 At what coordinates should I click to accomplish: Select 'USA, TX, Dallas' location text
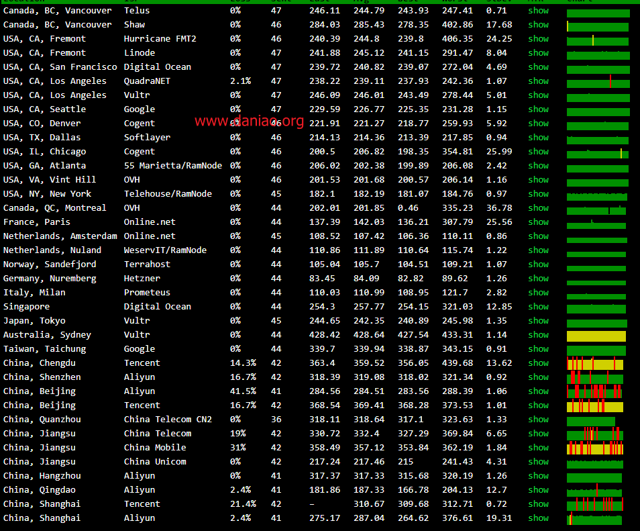[42, 137]
